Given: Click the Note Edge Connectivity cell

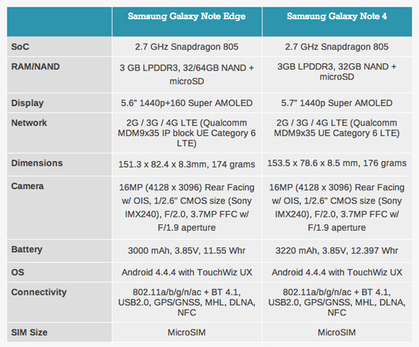Looking at the screenshot, I should 187,302.
